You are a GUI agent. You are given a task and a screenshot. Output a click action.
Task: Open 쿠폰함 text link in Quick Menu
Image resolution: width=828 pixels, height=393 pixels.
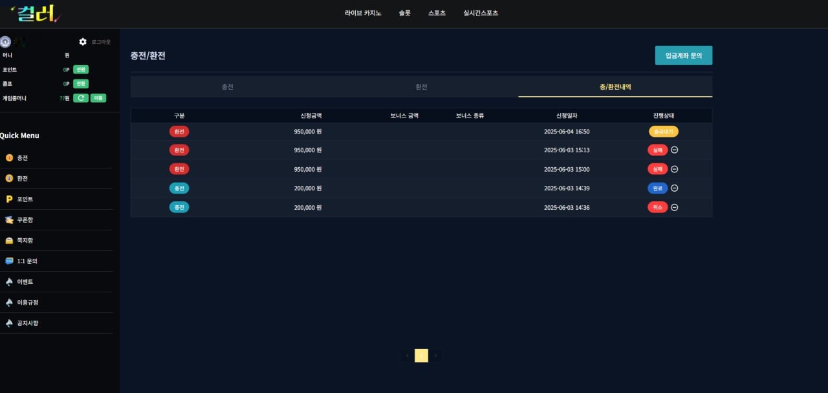tap(25, 219)
